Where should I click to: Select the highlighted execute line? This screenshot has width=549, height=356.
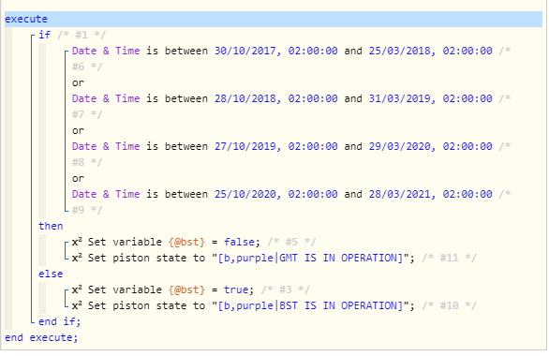pos(274,19)
